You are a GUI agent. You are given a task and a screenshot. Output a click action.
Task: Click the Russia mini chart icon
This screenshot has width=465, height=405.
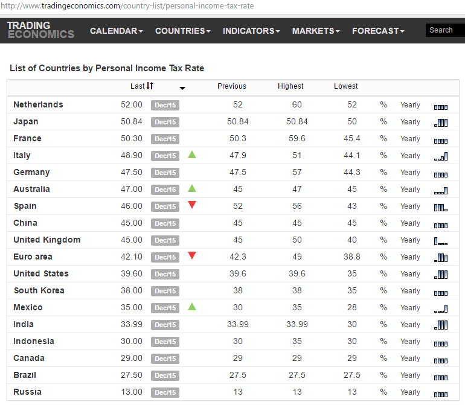pyautogui.click(x=440, y=393)
